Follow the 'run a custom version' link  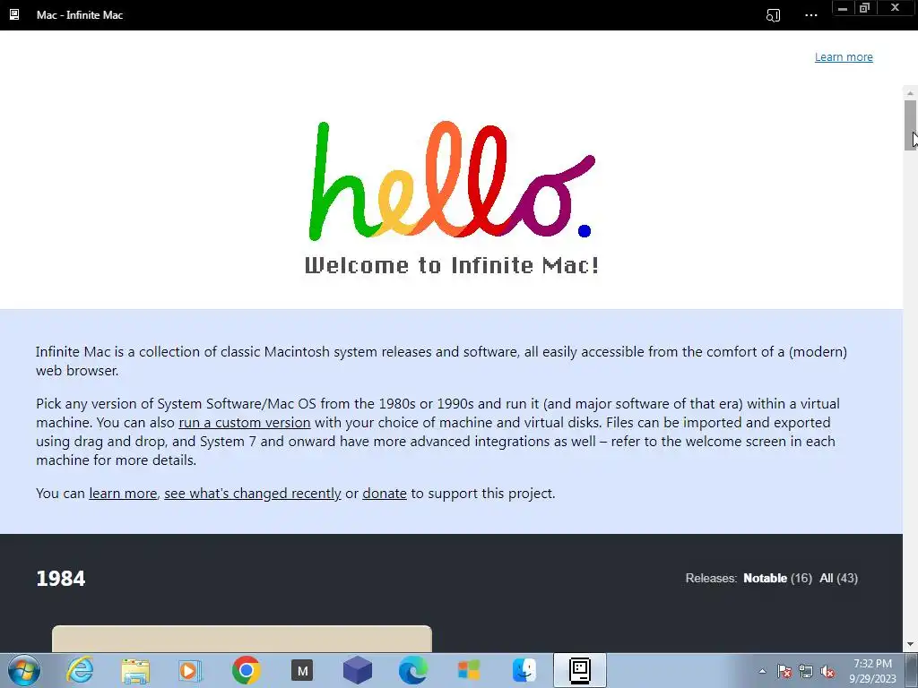[244, 423]
